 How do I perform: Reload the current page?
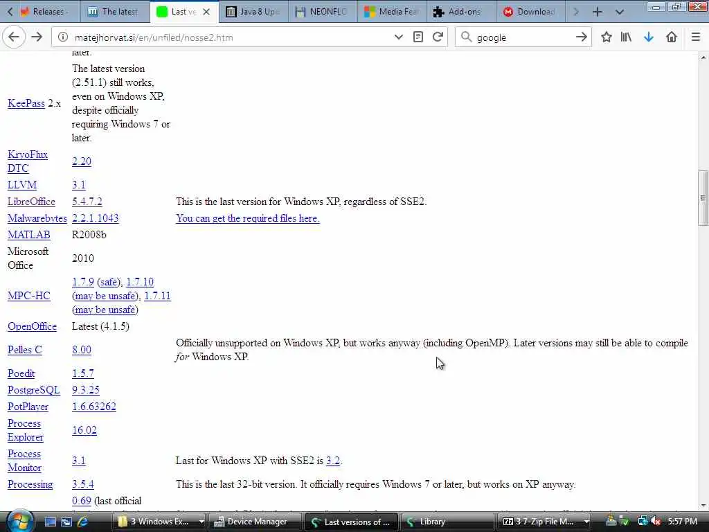[438, 37]
